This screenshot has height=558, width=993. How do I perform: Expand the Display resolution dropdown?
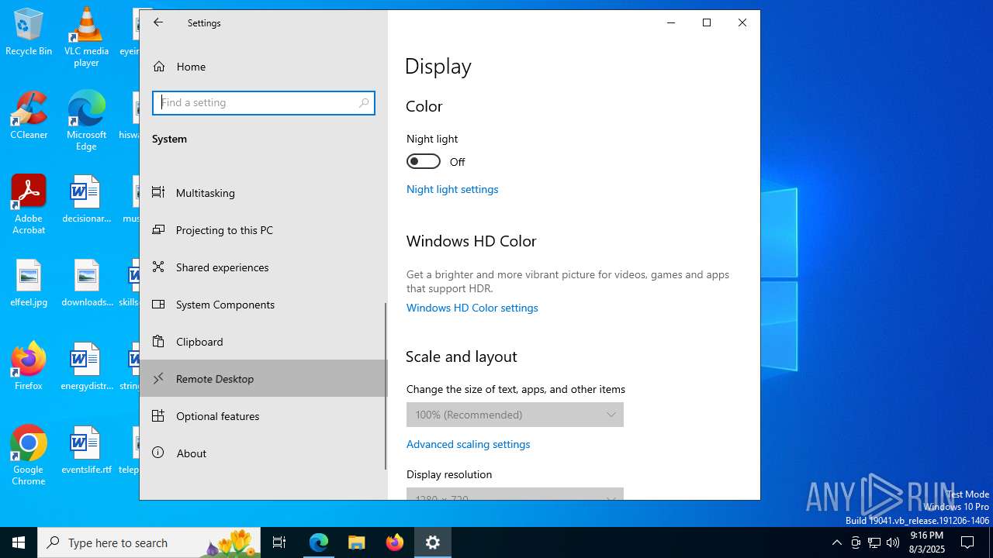pyautogui.click(x=515, y=494)
